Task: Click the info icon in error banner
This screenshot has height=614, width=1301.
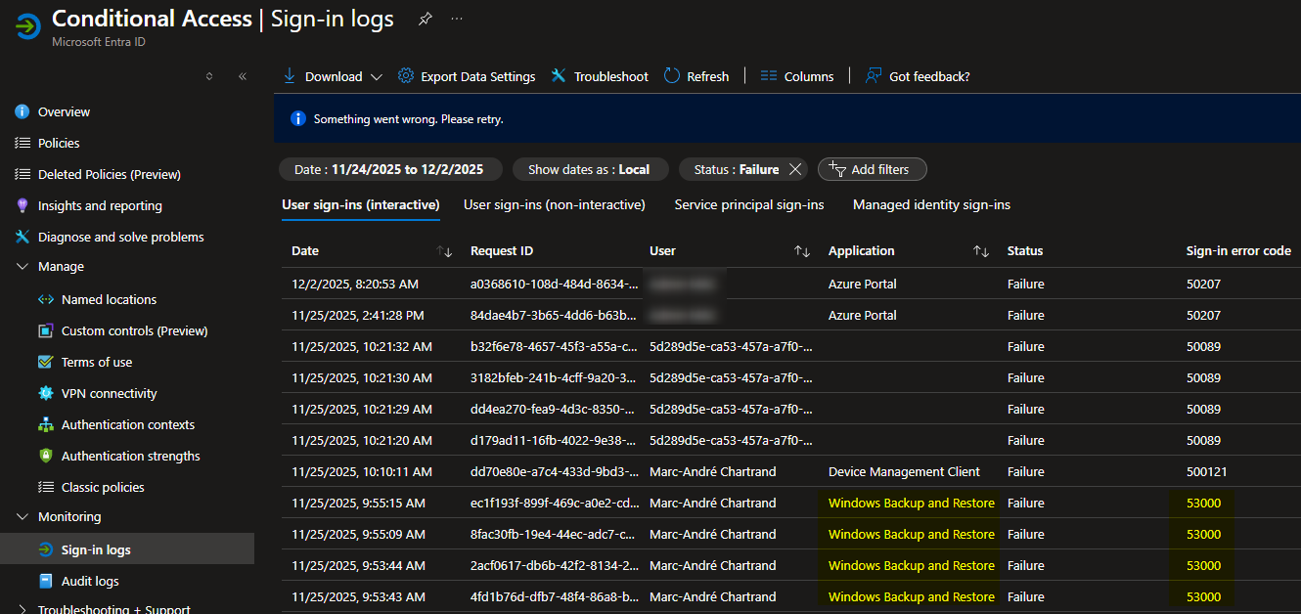Action: tap(299, 118)
